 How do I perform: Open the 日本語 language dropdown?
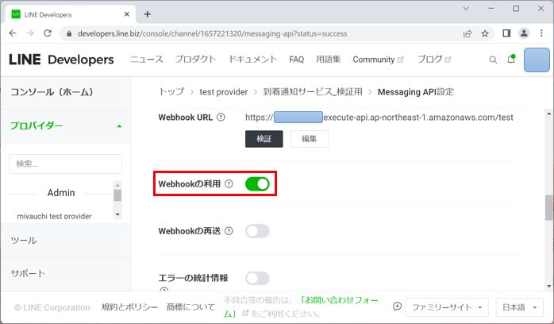[519, 307]
